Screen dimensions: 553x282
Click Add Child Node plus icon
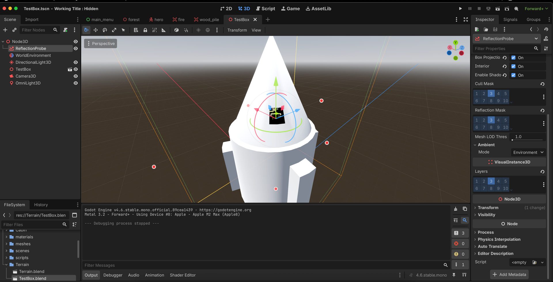coord(5,30)
